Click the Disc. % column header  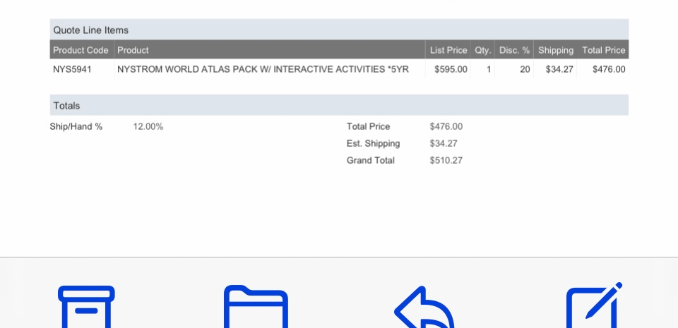(x=514, y=50)
